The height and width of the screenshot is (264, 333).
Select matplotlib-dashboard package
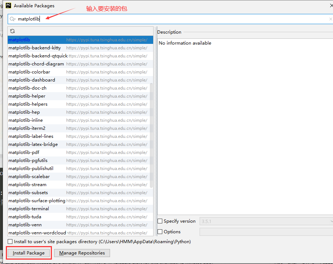point(80,80)
